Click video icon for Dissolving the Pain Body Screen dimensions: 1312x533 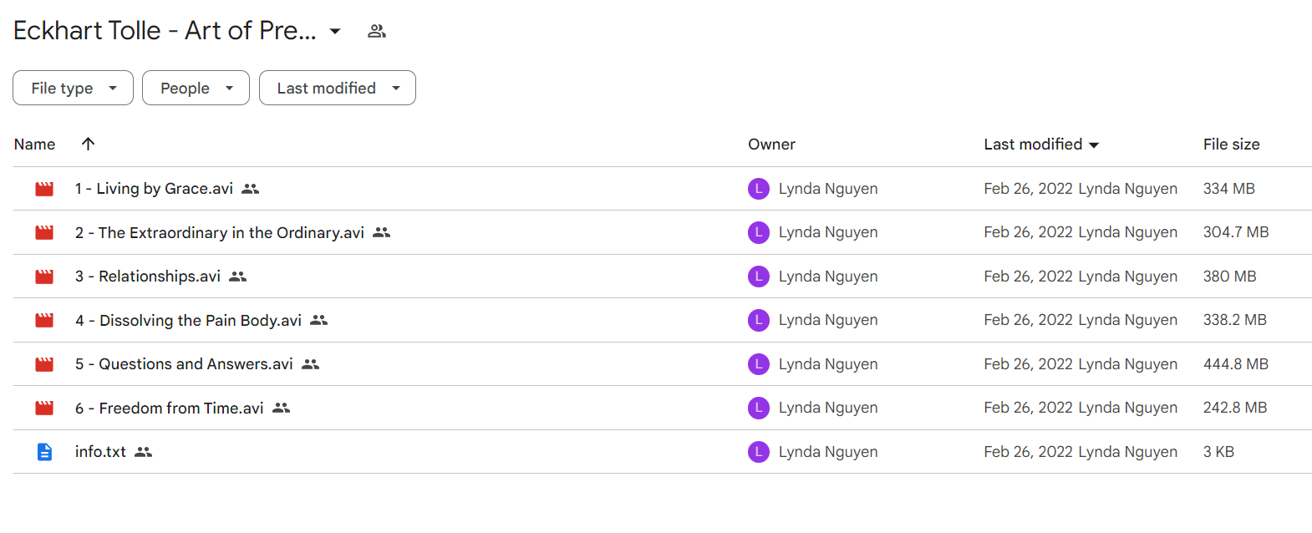pyautogui.click(x=44, y=320)
